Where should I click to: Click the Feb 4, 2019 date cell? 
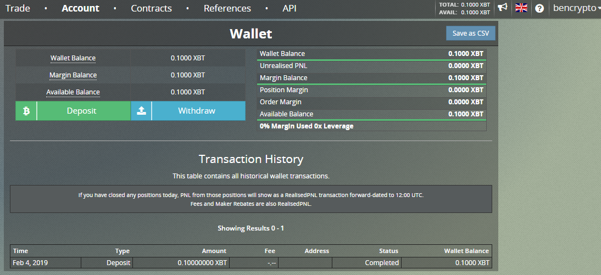(x=46, y=263)
